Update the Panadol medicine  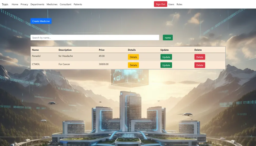pos(166,57)
